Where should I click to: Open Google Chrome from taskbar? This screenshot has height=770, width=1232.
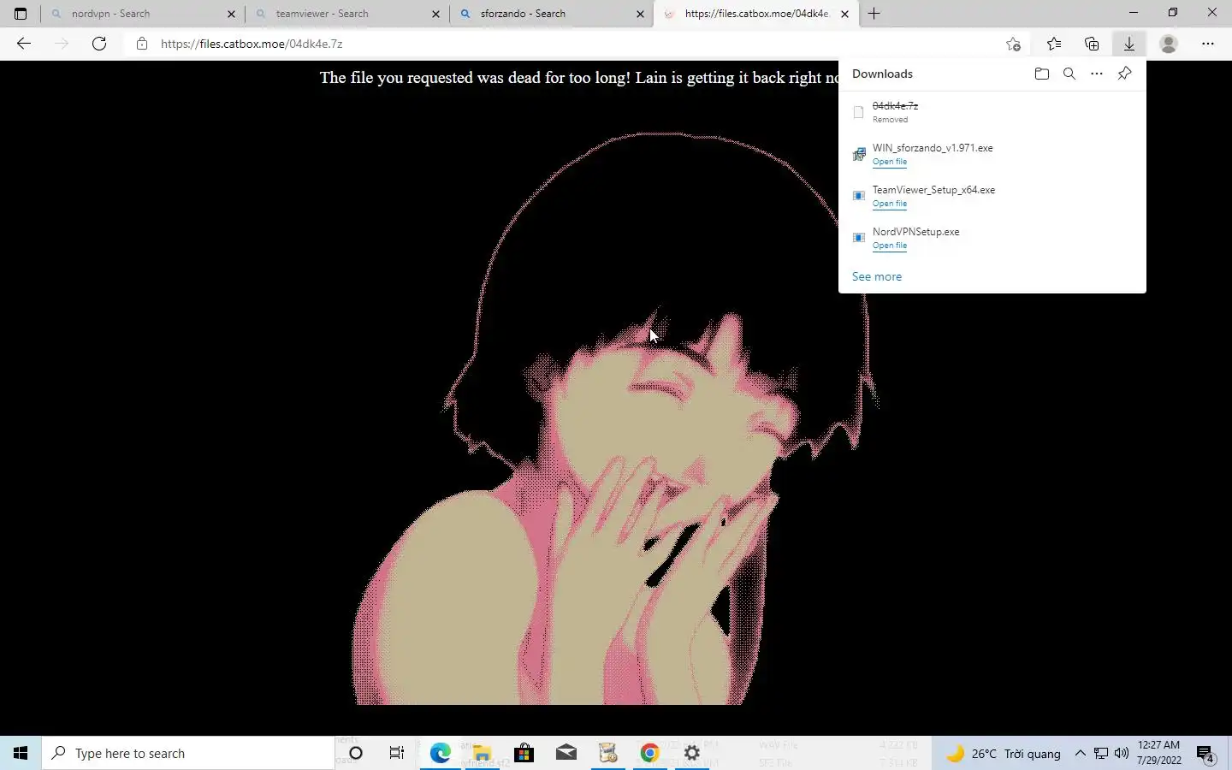649,753
